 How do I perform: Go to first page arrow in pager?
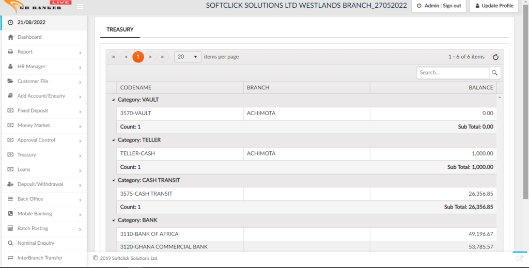coord(113,57)
